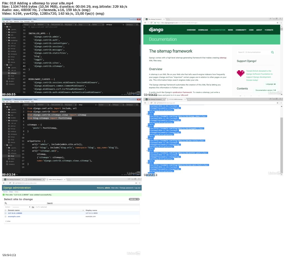Image resolution: width=285 pixels, height=258 pixels.
Task: Click the magnifier icon beside admin search box
Action: point(6,203)
